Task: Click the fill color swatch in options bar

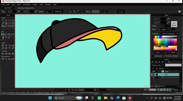Action: [15, 12]
